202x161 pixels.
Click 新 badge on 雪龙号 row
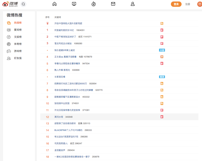162,43
